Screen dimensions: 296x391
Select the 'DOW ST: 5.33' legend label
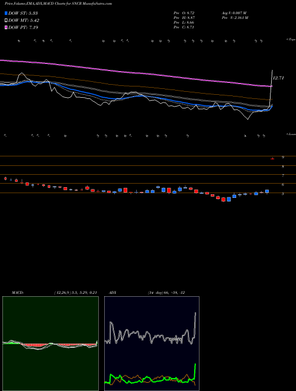[23, 13]
